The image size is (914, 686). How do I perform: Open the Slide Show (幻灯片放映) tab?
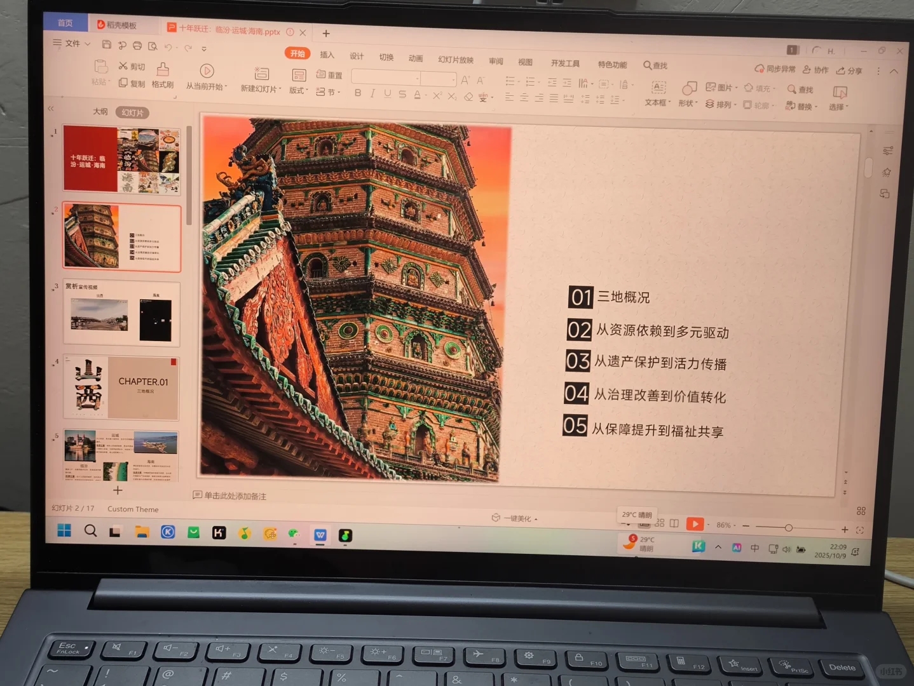(x=456, y=60)
